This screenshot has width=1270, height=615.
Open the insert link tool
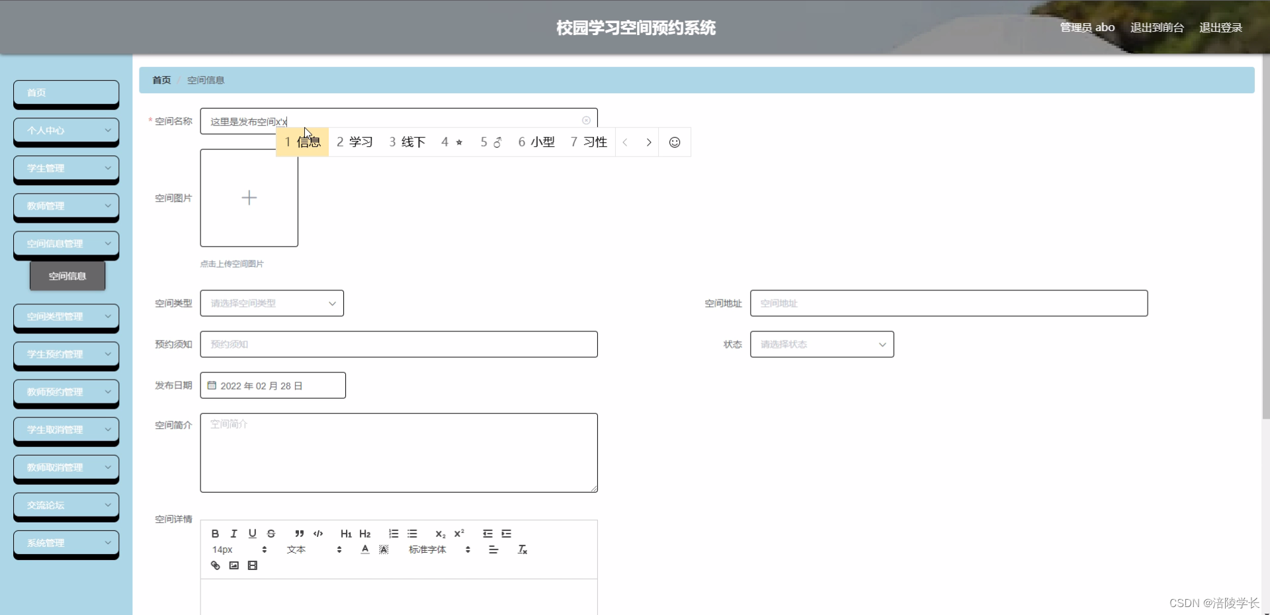pyautogui.click(x=215, y=565)
